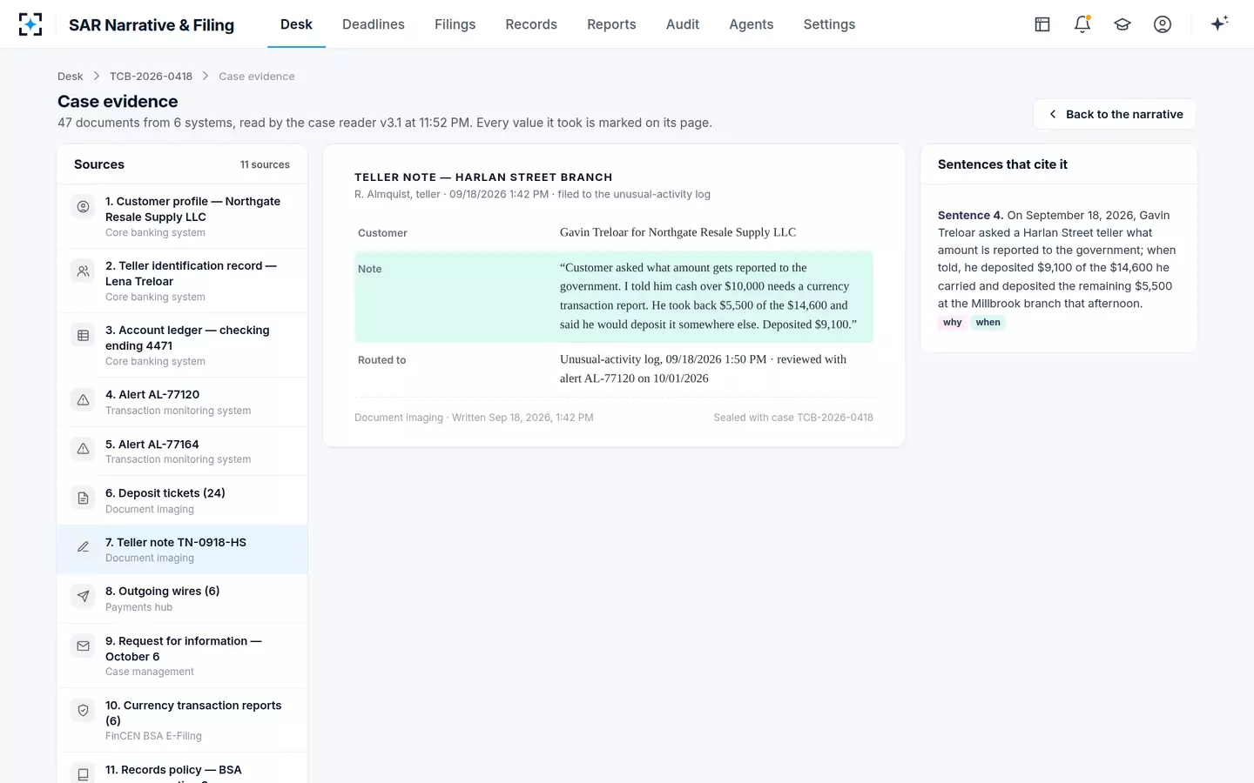
Task: Click the Request for information mail icon
Action: (x=83, y=646)
